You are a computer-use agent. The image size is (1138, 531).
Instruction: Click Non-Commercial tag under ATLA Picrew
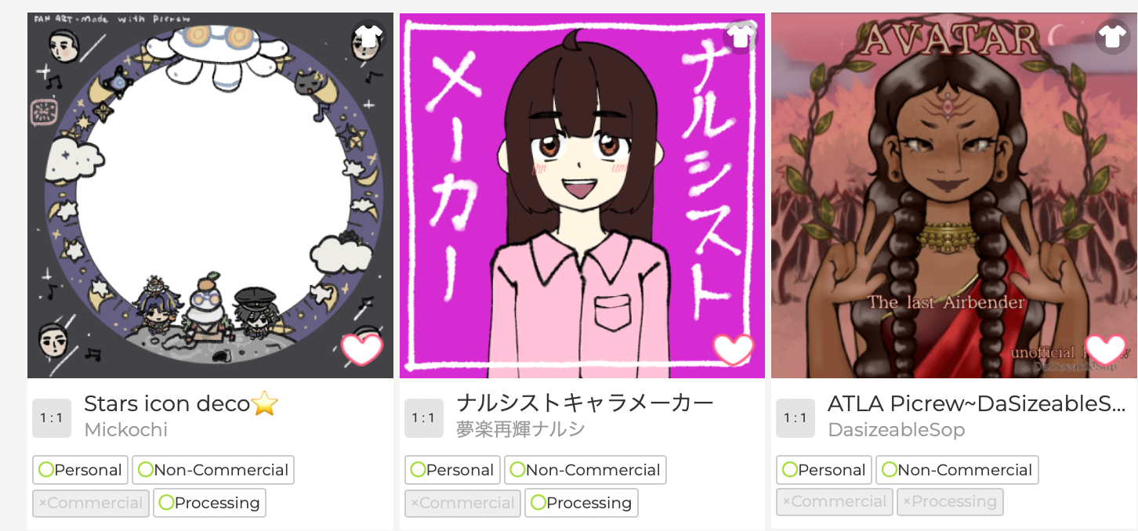point(957,470)
